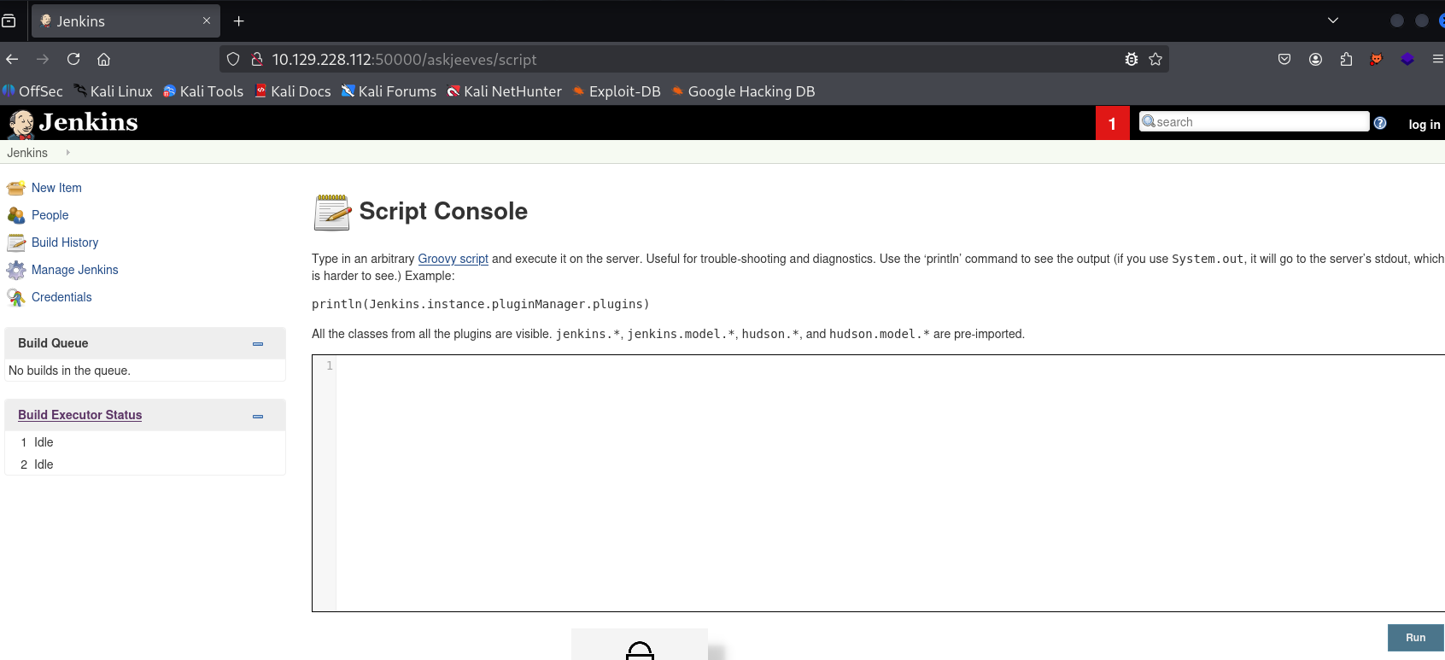Click the browser back arrow

pyautogui.click(x=12, y=59)
